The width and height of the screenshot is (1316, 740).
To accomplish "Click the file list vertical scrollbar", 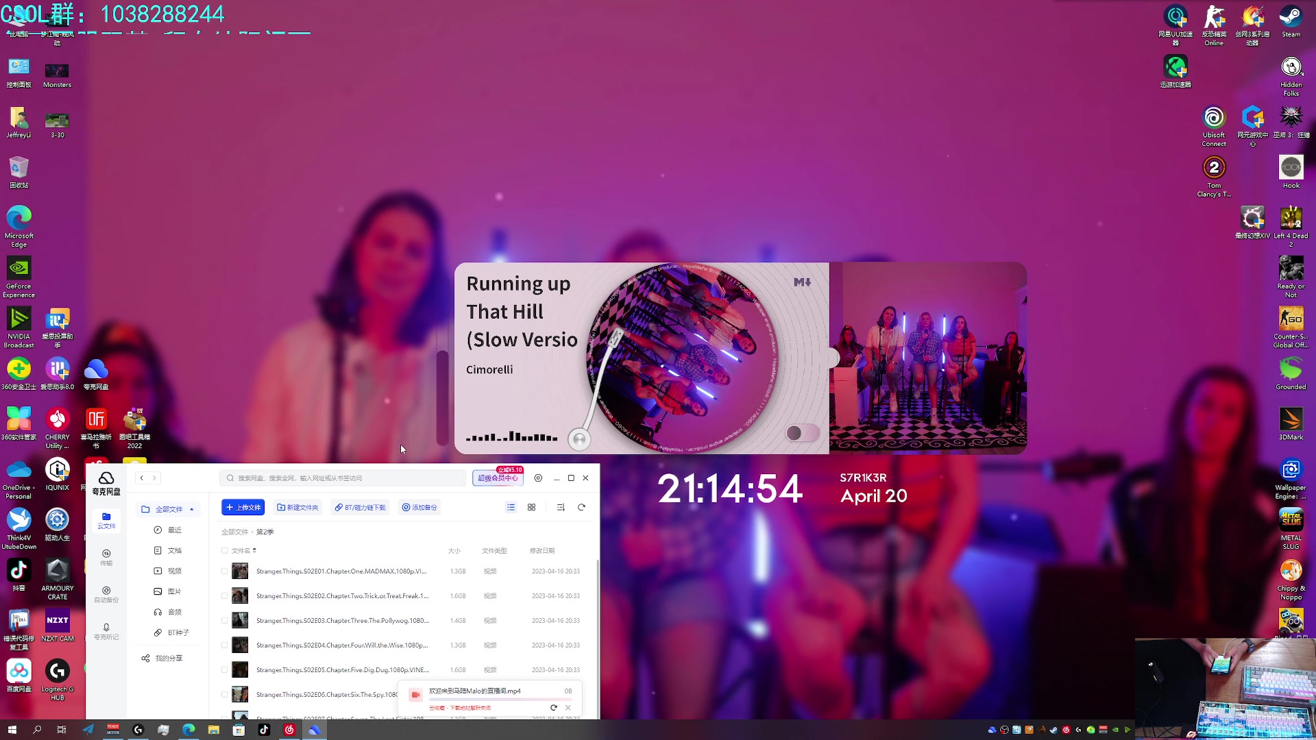I will click(598, 617).
